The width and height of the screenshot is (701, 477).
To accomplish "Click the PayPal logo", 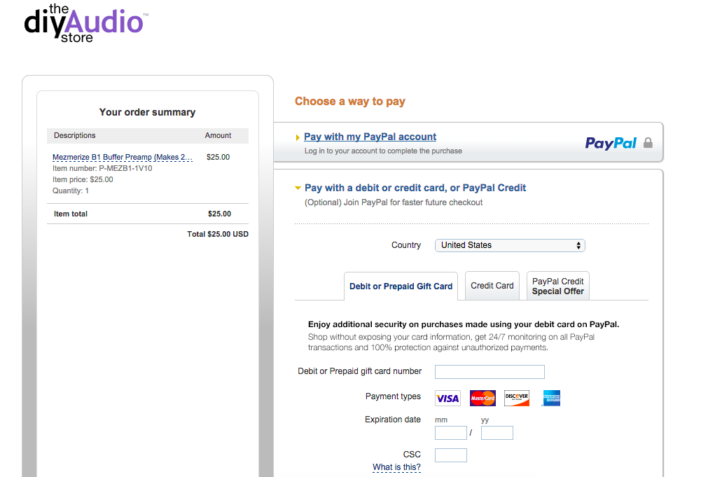I will coord(611,143).
